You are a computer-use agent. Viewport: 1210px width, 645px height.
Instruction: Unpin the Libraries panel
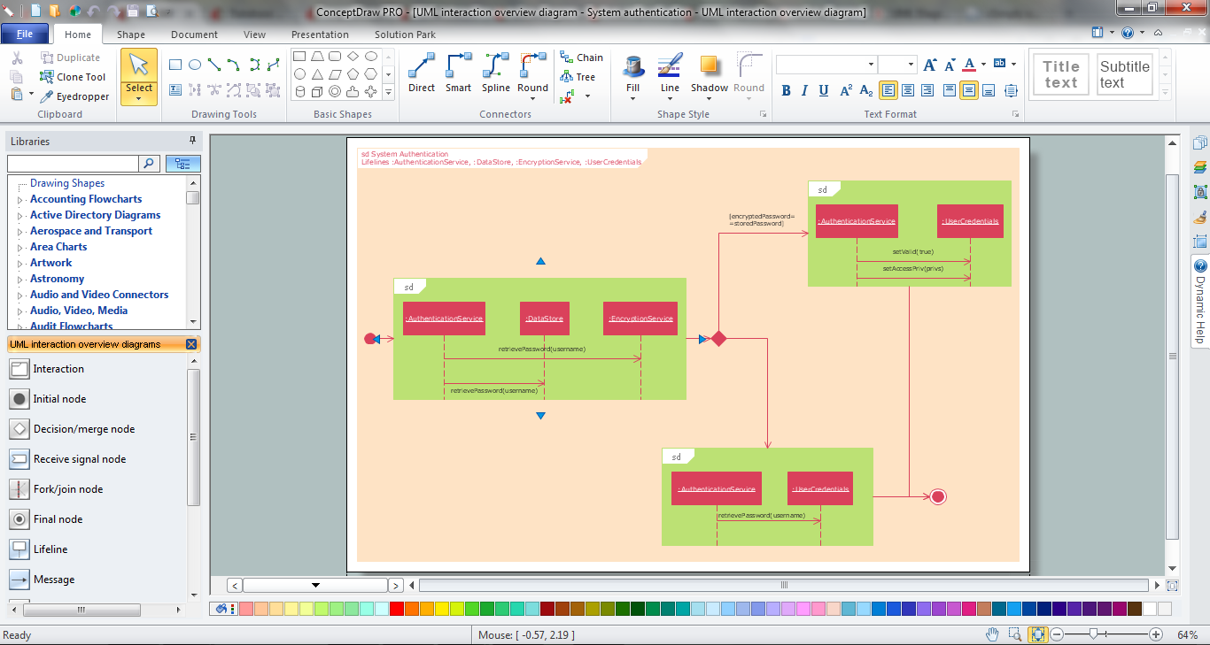tap(191, 142)
